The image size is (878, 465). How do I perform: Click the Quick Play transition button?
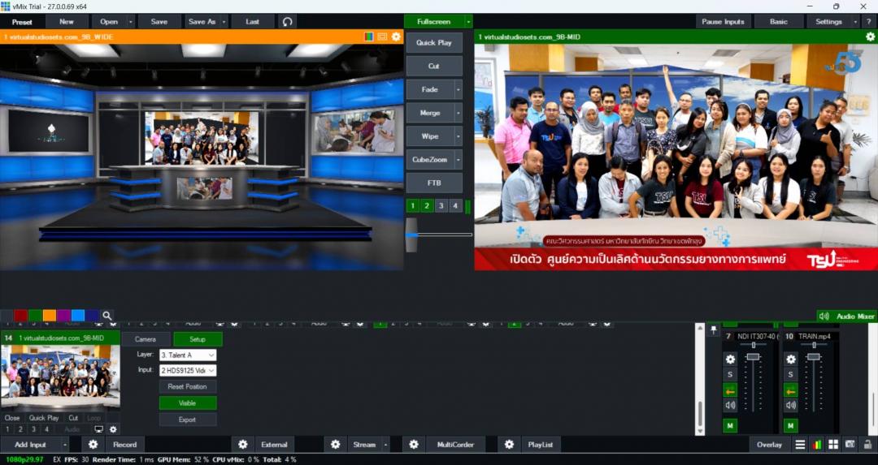tap(433, 42)
